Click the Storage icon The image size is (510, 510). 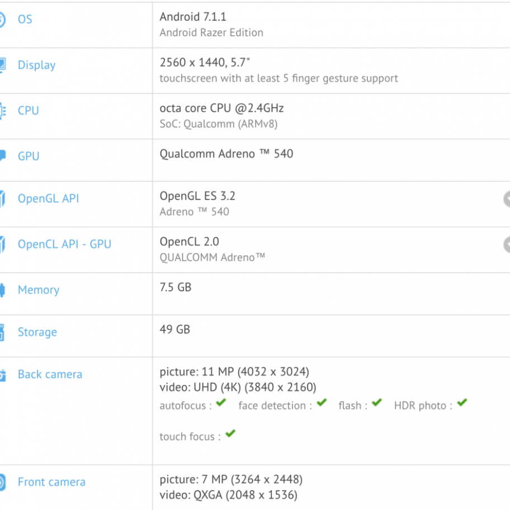pyautogui.click(x=2, y=332)
